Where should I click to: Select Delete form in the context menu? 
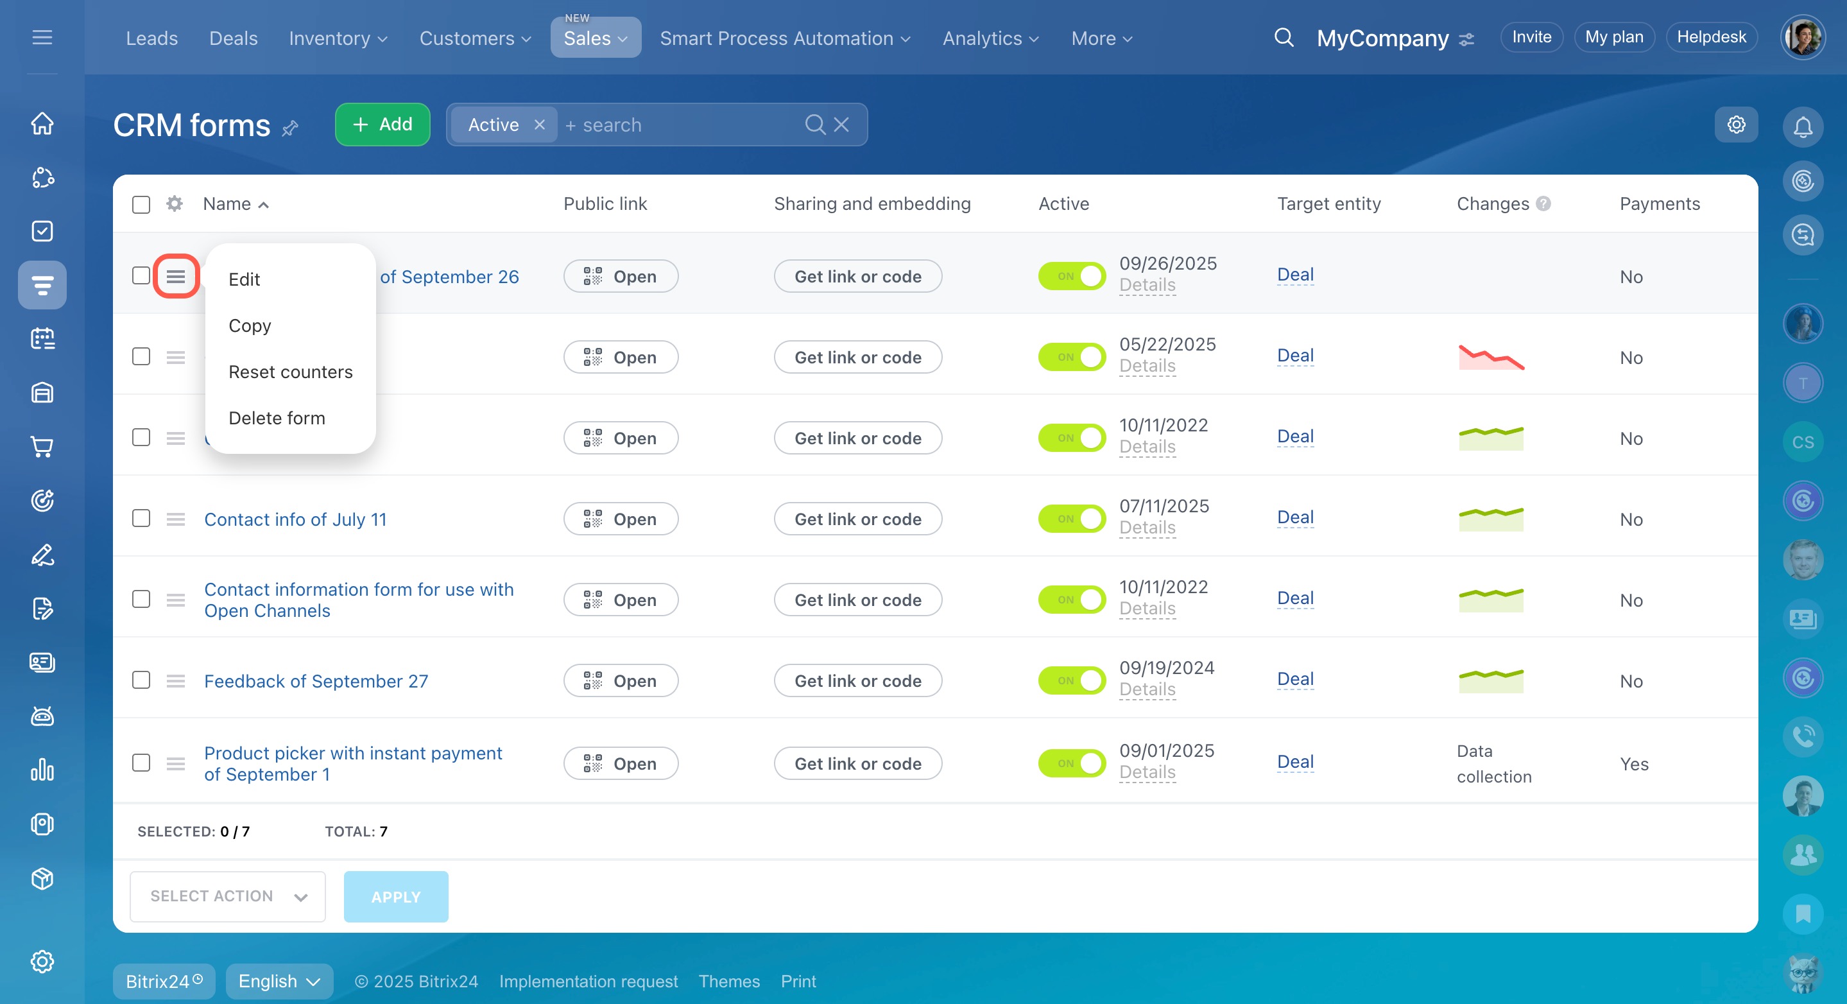tap(277, 417)
